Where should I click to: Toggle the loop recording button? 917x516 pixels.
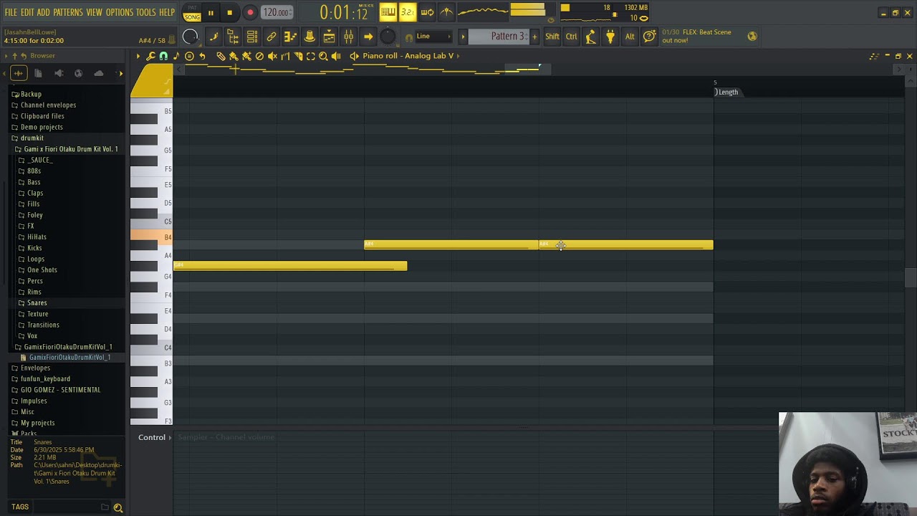pos(427,11)
